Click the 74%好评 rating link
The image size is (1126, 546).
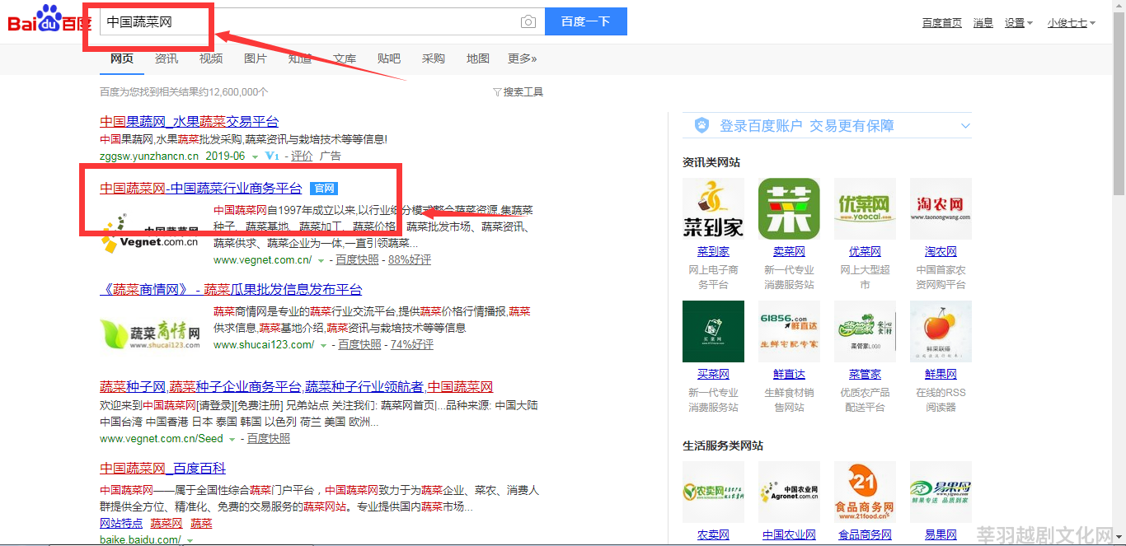(x=412, y=345)
